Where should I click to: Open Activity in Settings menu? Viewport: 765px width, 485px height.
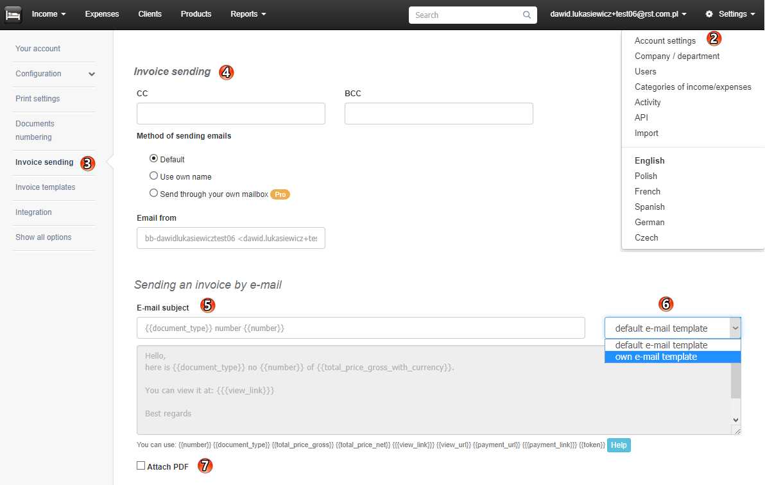click(648, 103)
